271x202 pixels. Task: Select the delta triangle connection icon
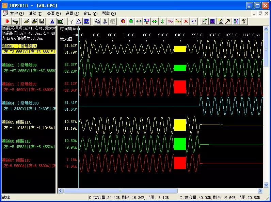tap(79, 21)
